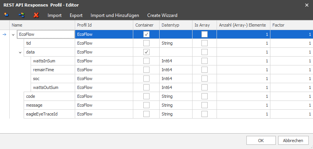Collapse the EcoFlow root node
This screenshot has height=149, width=313.
pos(14,35)
